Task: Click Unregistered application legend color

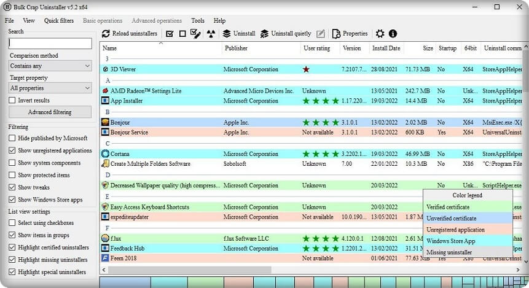Action: [x=468, y=230]
